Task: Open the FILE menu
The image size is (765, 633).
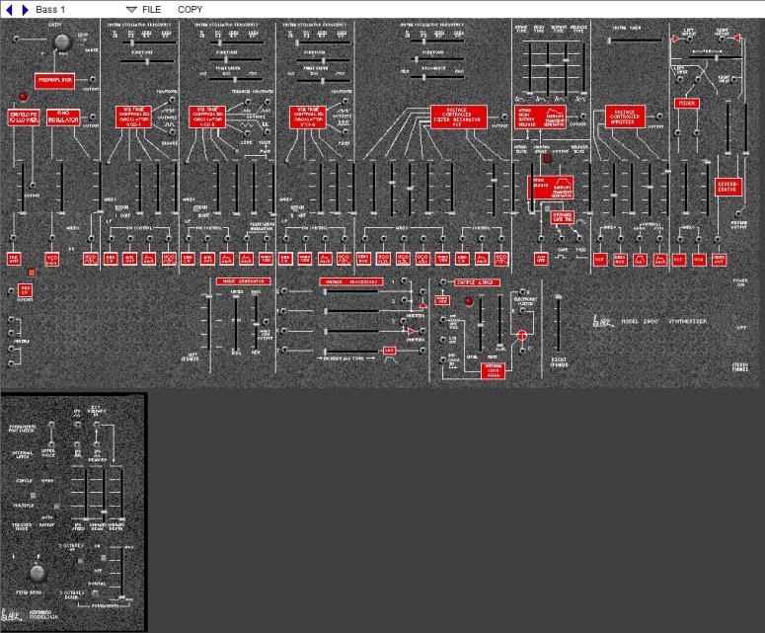Action: coord(151,9)
